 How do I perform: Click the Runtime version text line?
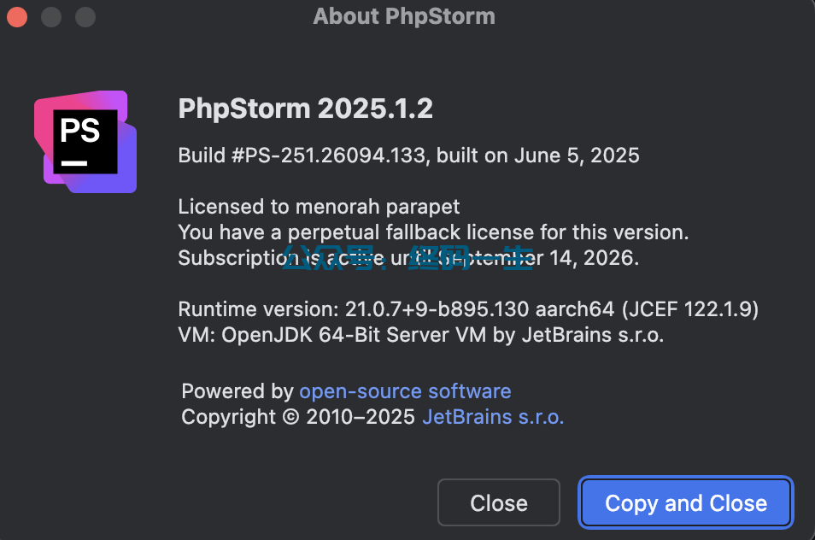[468, 309]
